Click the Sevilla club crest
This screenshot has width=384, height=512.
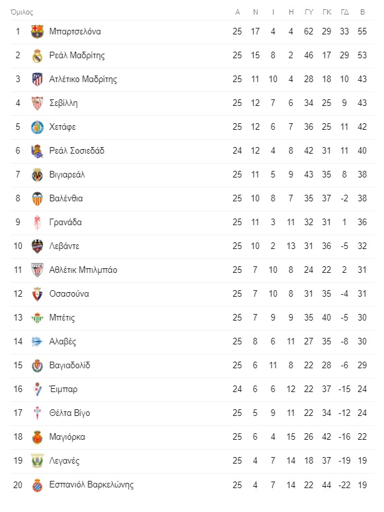click(x=37, y=103)
